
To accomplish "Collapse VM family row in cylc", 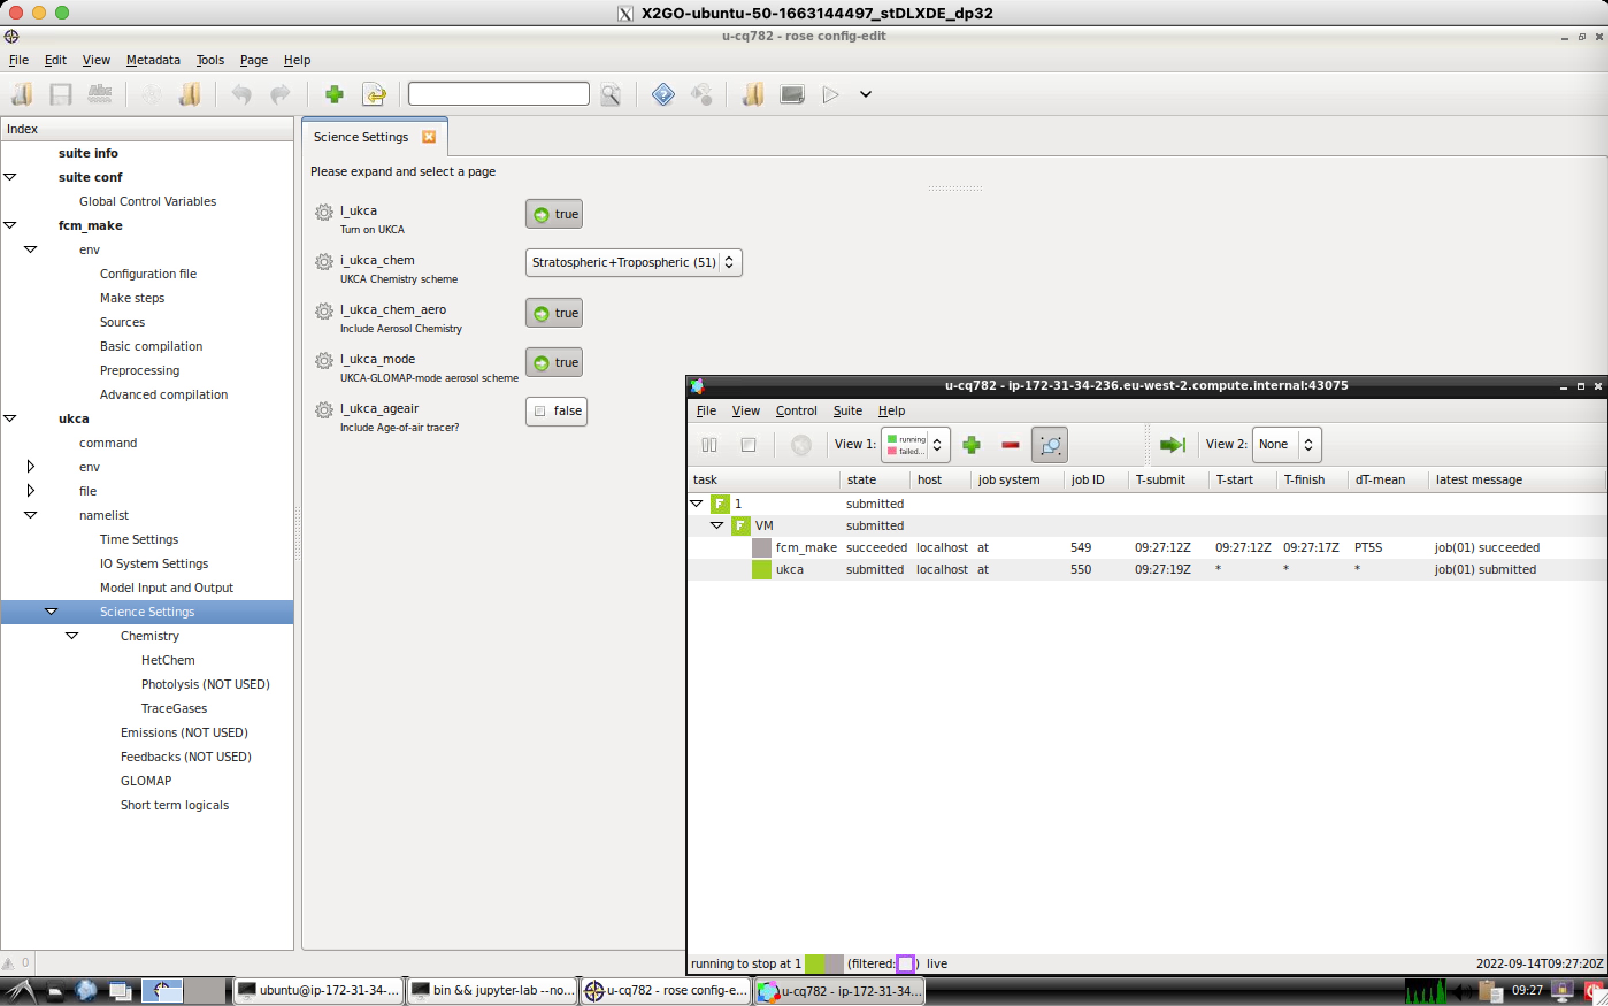I will pyautogui.click(x=717, y=525).
